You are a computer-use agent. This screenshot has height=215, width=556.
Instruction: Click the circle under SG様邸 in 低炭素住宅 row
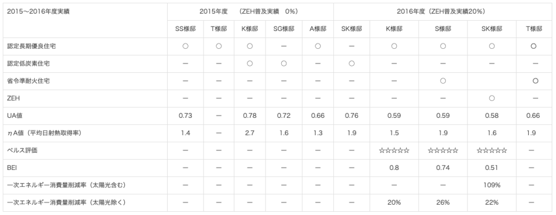(283, 64)
